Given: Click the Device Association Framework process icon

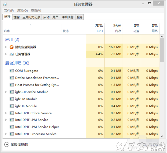Looking at the screenshot, I should [12, 78].
